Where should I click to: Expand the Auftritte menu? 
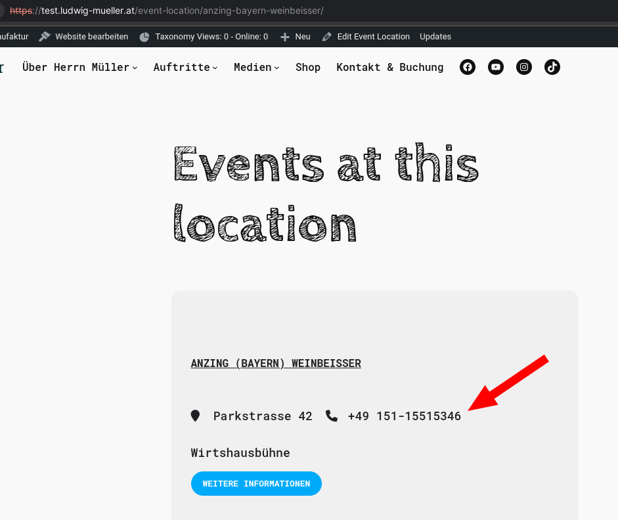(x=185, y=68)
